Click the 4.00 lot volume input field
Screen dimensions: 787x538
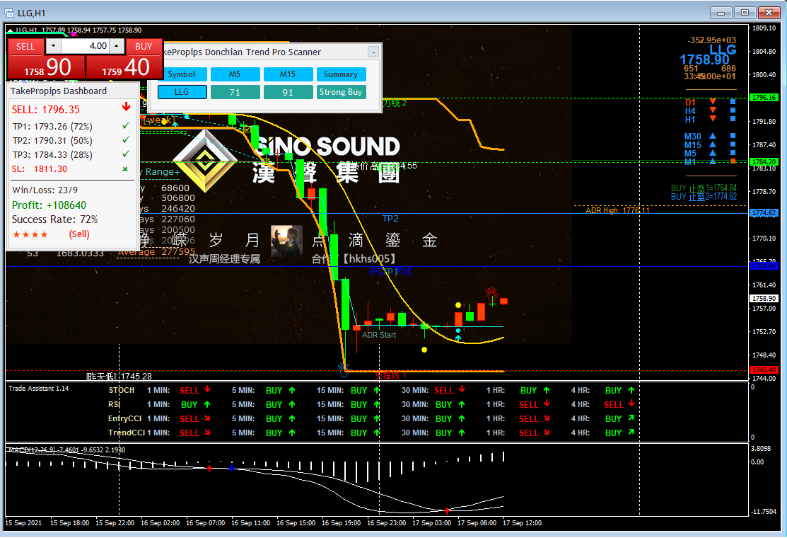point(85,46)
